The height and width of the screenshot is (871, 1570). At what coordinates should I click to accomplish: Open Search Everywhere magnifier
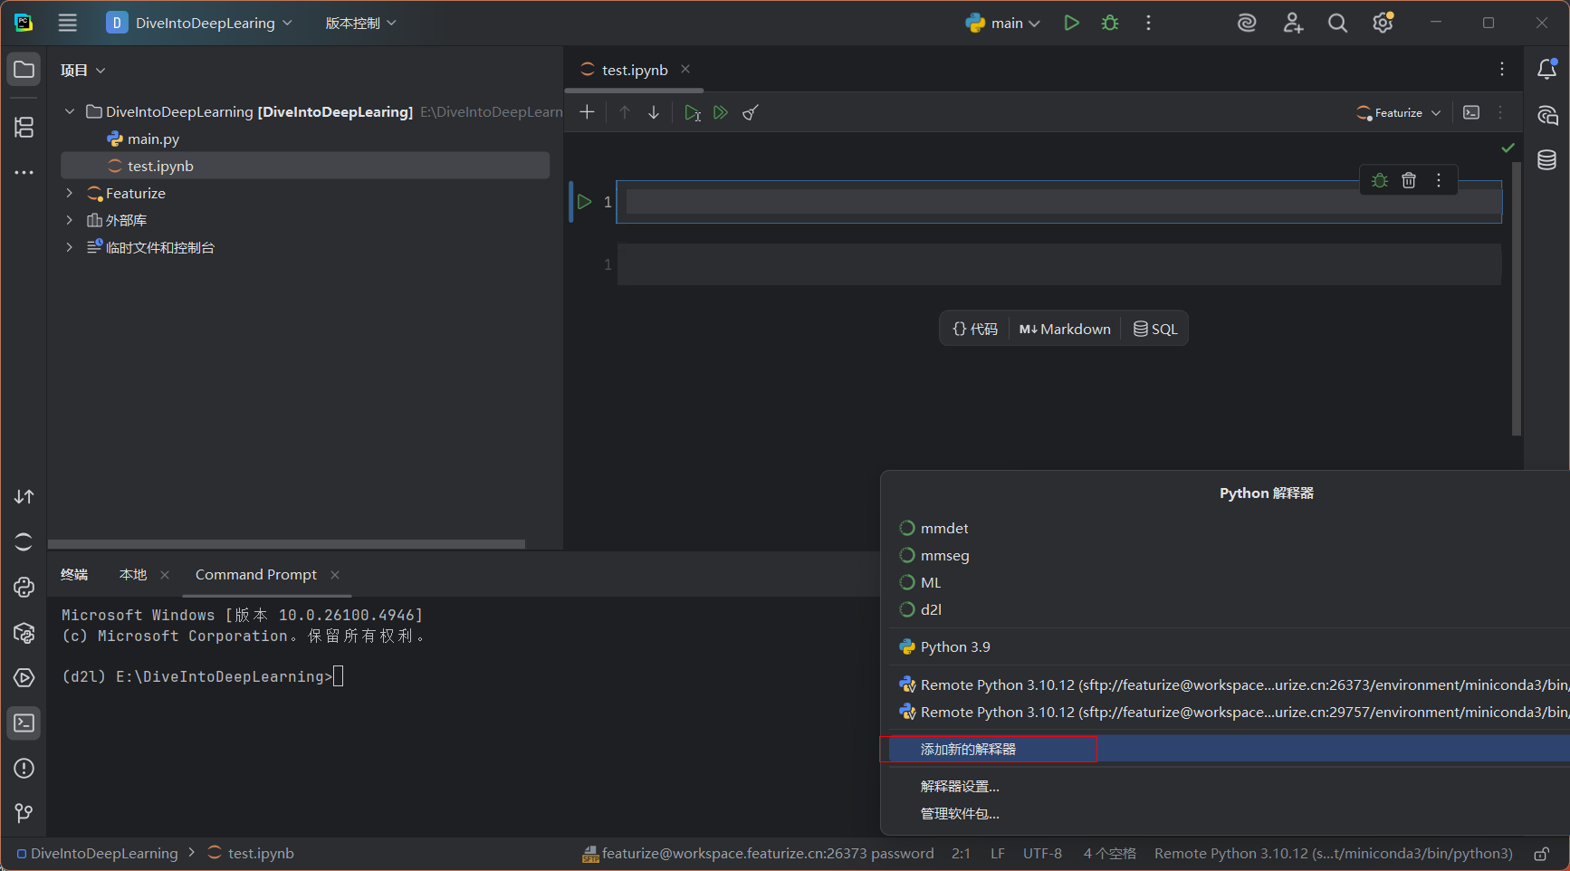pos(1337,23)
